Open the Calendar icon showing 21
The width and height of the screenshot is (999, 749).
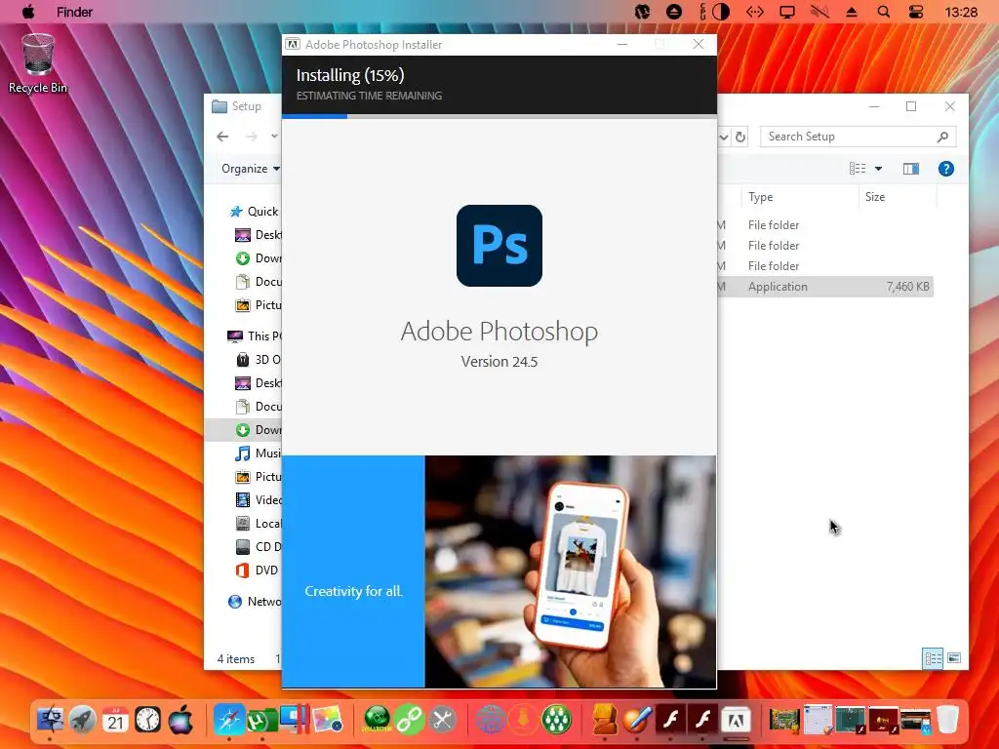coord(115,720)
